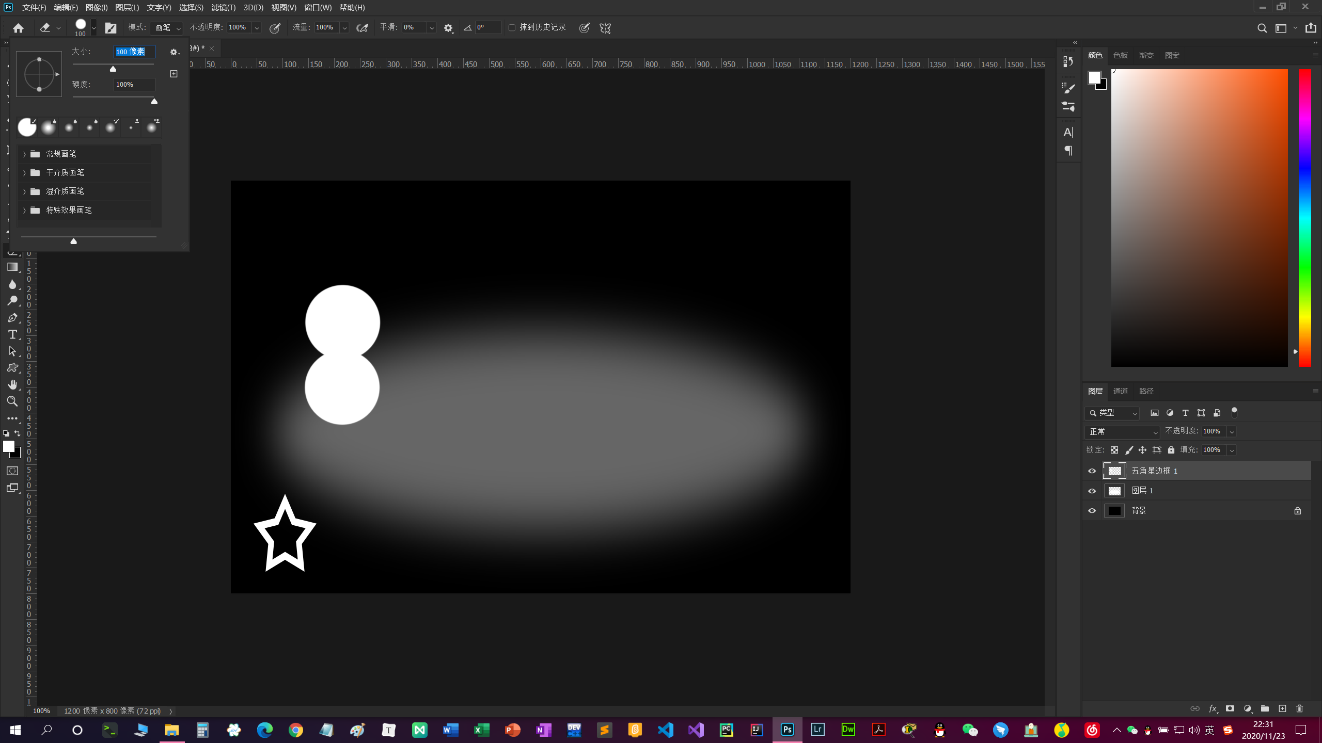Image resolution: width=1322 pixels, height=743 pixels.
Task: Adjust brush size slider handle
Action: [113, 68]
